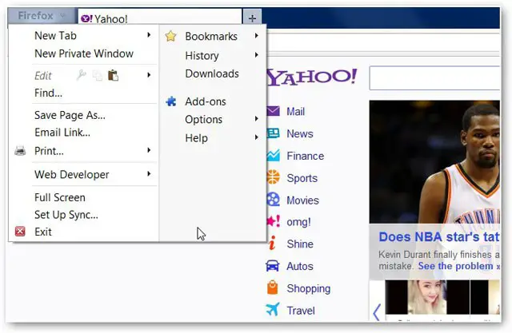Click the red Exit icon
This screenshot has width=512, height=333.
click(20, 232)
